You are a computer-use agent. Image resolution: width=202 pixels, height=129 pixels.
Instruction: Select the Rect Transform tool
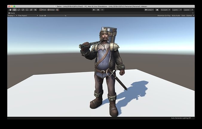27,10
